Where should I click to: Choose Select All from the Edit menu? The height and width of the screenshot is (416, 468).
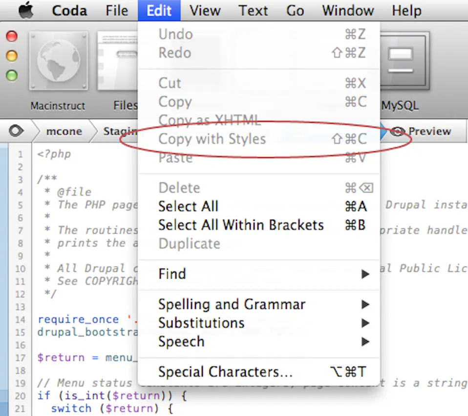tap(188, 206)
